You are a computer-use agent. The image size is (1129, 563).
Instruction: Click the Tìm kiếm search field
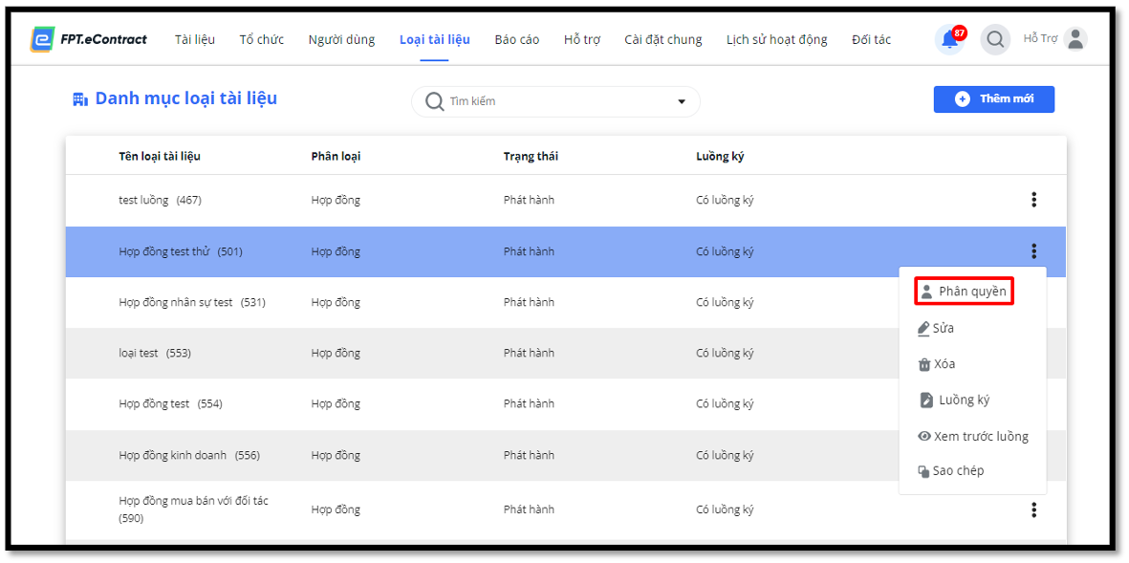(x=555, y=101)
